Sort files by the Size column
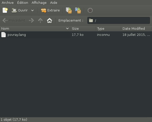 pyautogui.click(x=75, y=28)
